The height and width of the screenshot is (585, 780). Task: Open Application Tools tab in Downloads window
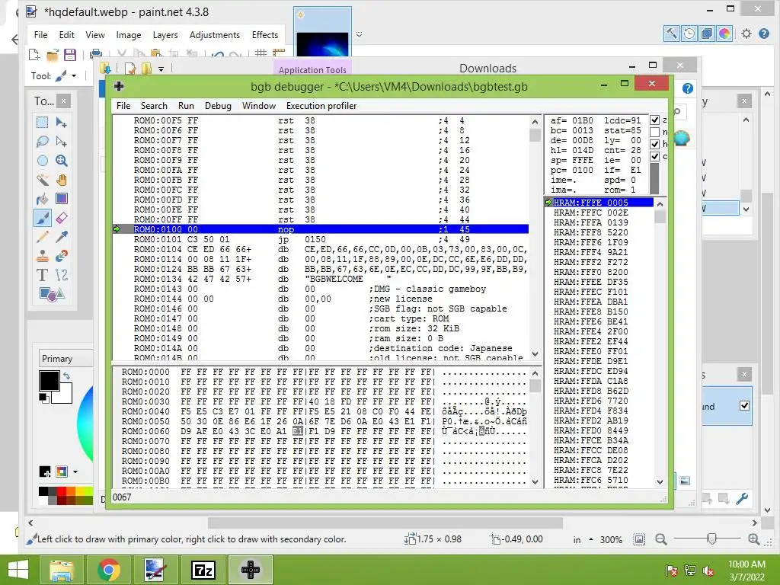tap(312, 69)
